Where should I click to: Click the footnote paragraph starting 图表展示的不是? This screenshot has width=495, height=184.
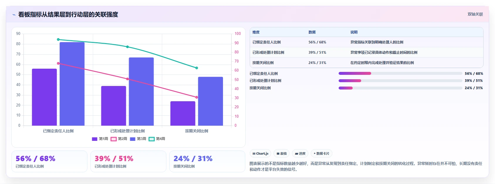pyautogui.click(x=366, y=166)
